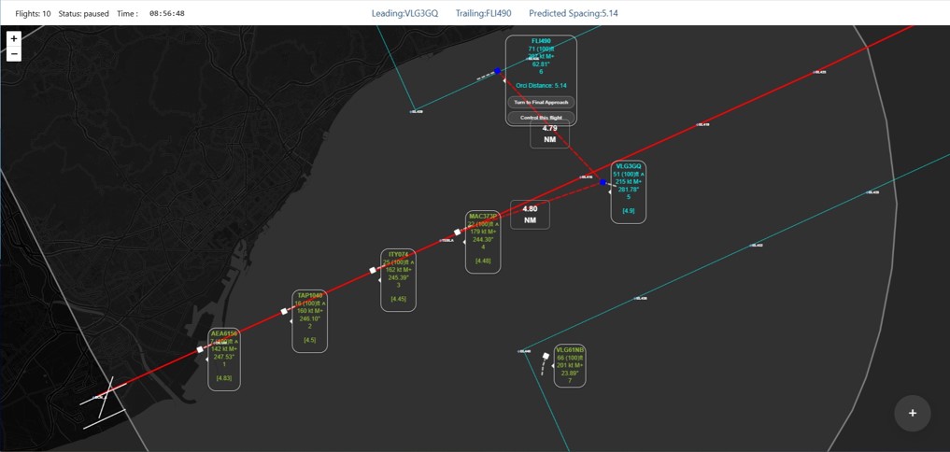Image resolution: width=950 pixels, height=452 pixels.
Task: Open the VLG3GQ flight data tag
Action: pyautogui.click(x=628, y=191)
